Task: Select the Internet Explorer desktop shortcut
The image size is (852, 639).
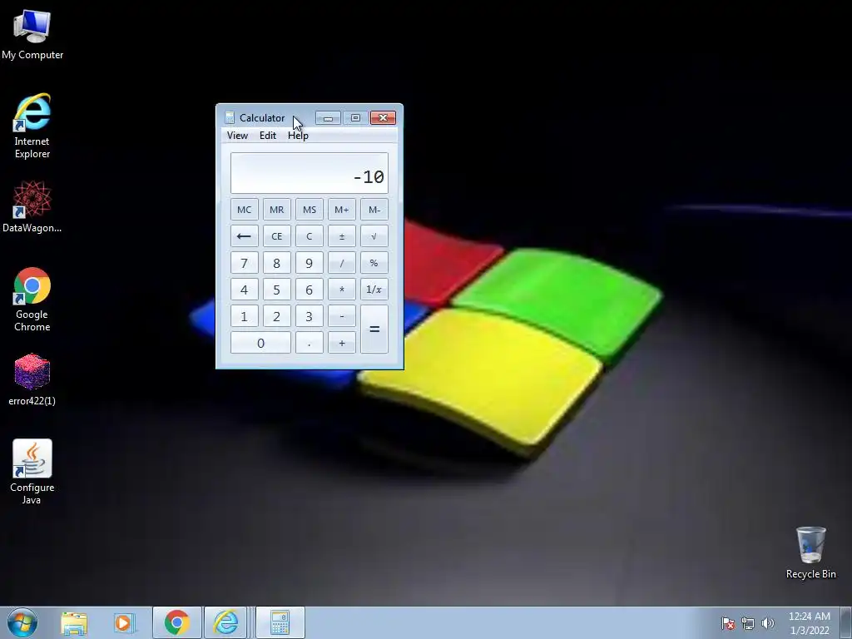Action: 32,126
